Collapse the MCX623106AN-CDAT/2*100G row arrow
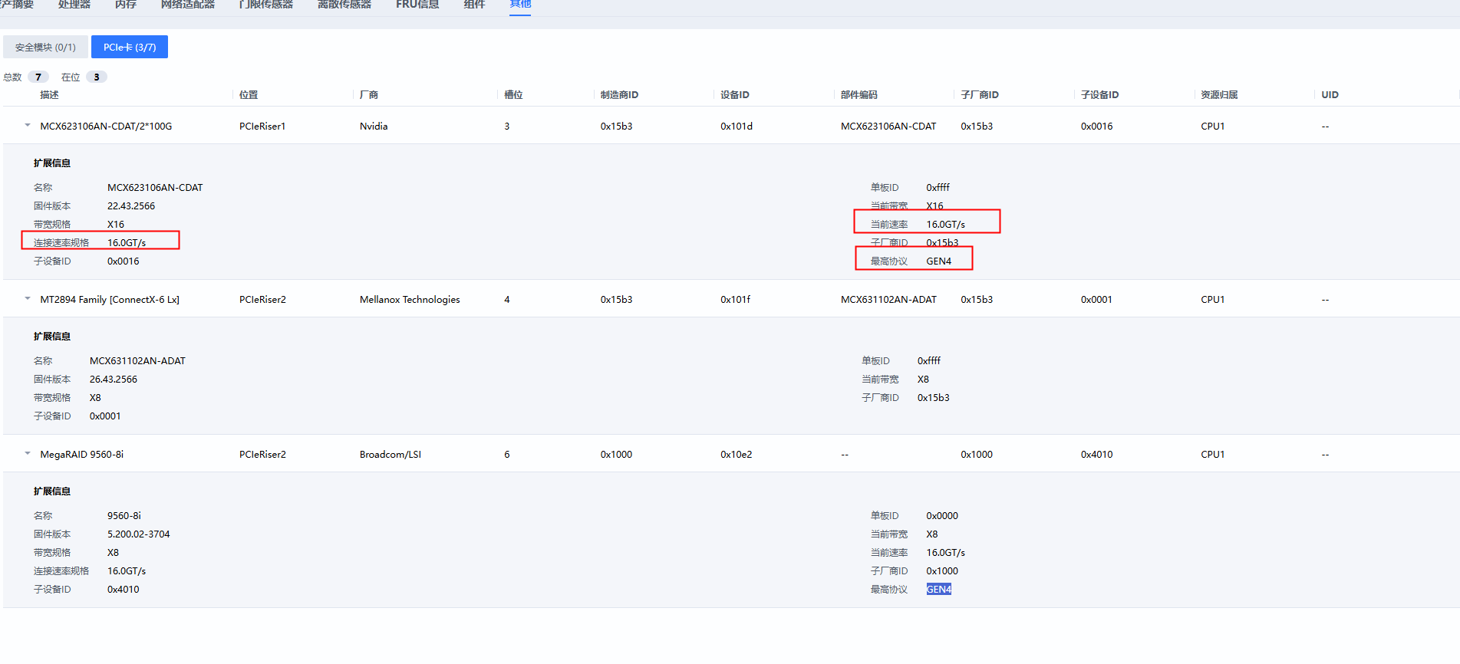 pyautogui.click(x=28, y=126)
